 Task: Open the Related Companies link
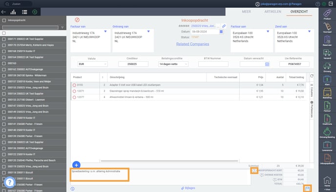(192, 44)
